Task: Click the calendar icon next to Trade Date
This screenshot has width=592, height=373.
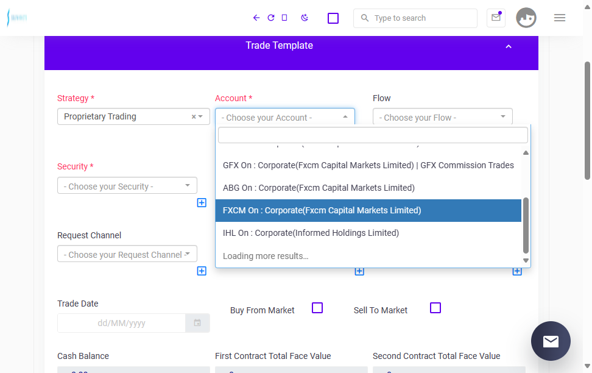Action: (197, 323)
